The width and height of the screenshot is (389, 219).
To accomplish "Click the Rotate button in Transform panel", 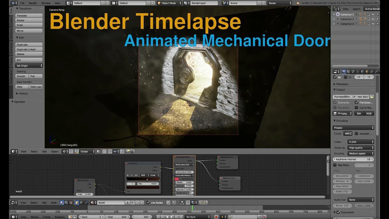I will (x=29, y=20).
